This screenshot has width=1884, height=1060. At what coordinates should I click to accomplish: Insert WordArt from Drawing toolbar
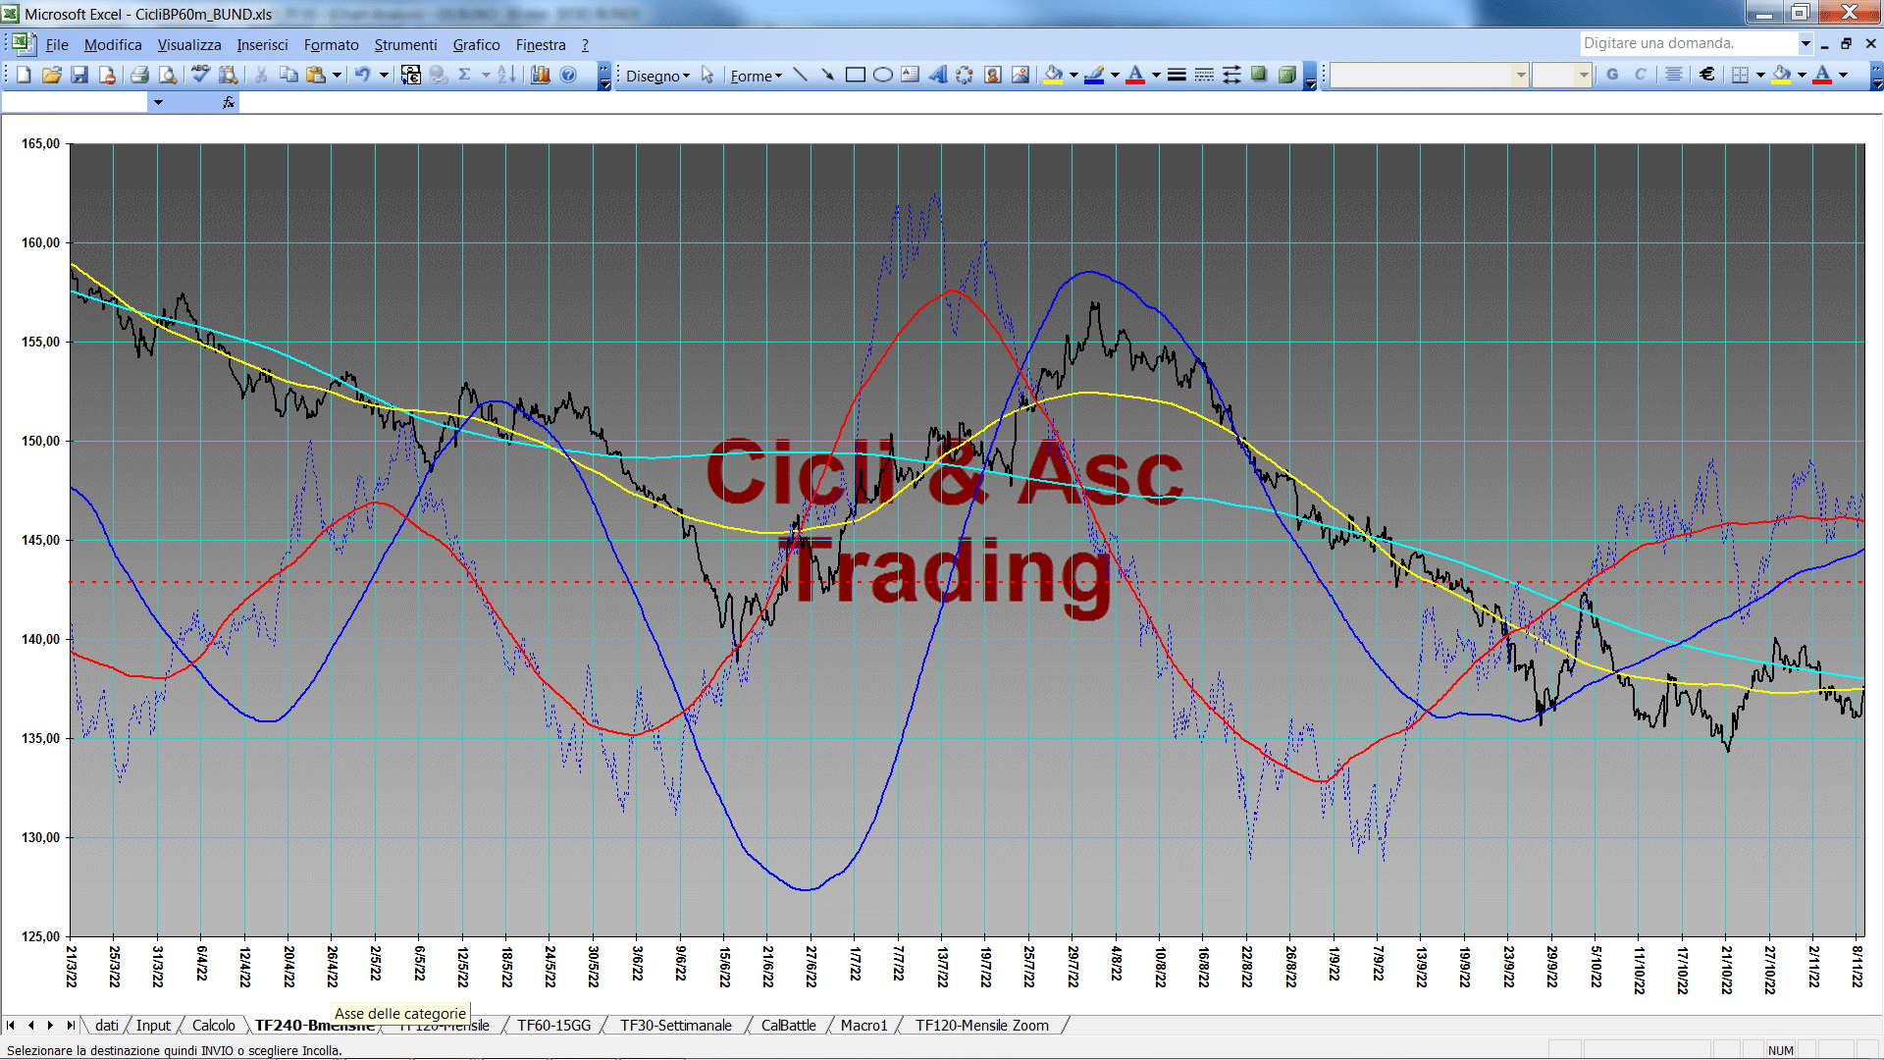point(938,75)
